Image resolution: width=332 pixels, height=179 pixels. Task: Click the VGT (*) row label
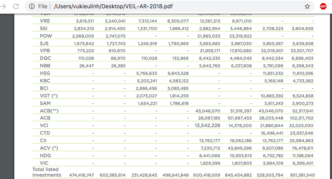[49, 96]
